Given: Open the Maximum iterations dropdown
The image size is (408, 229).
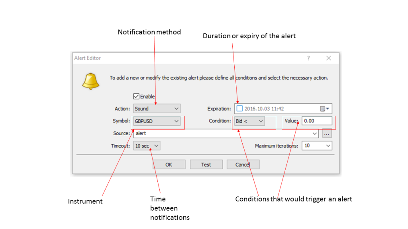Looking at the screenshot, I should 317,146.
